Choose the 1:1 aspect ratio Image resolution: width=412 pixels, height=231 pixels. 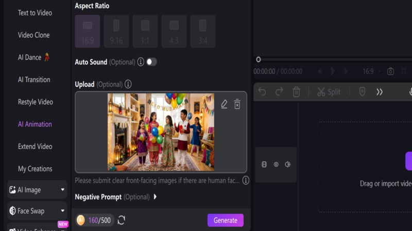145,31
